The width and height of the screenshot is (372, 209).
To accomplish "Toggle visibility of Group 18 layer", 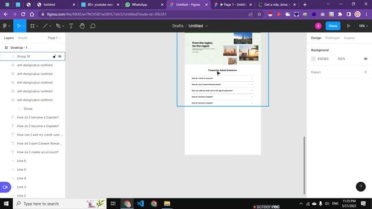I will 60,56.
